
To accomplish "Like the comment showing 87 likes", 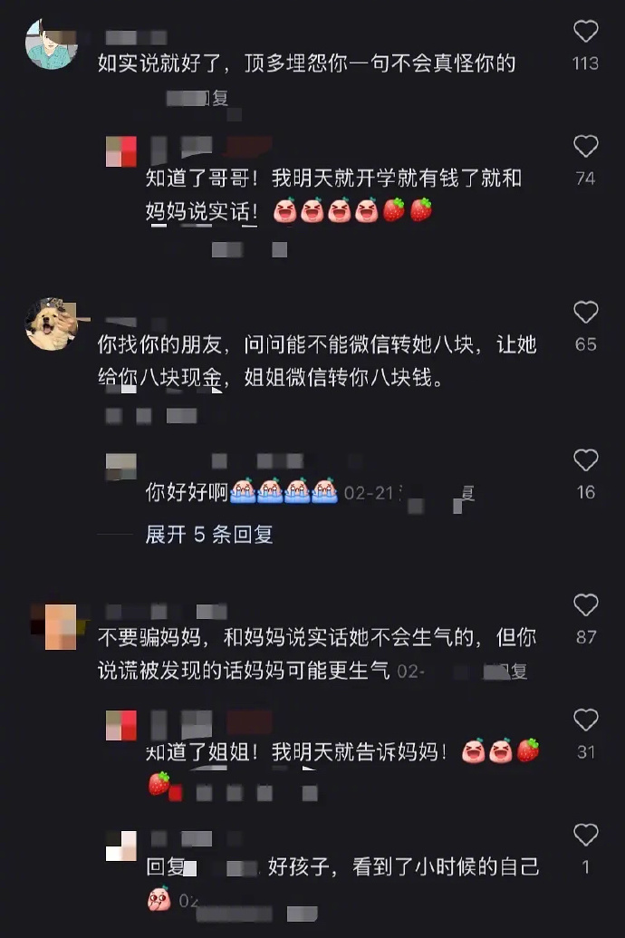I will 585,605.
